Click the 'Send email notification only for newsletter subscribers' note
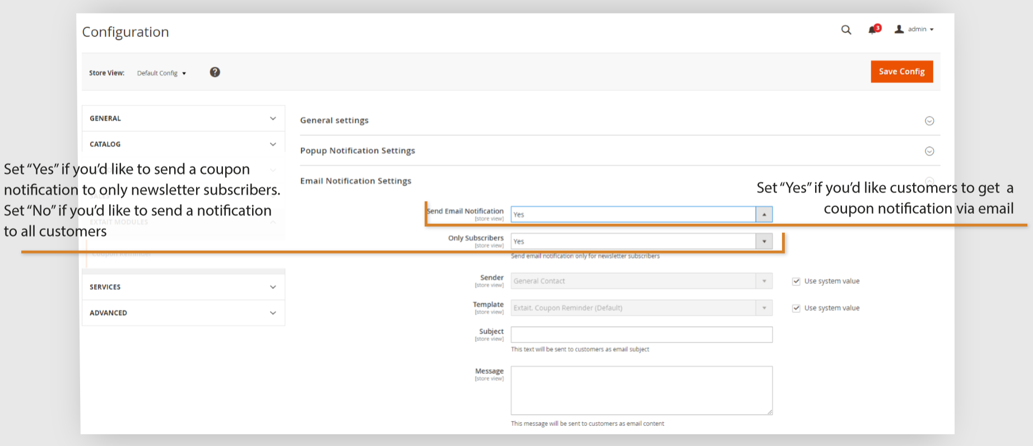This screenshot has height=446, width=1033. [585, 256]
